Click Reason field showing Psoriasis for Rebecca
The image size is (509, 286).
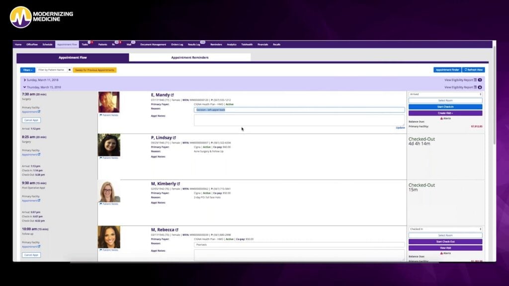tap(299, 245)
